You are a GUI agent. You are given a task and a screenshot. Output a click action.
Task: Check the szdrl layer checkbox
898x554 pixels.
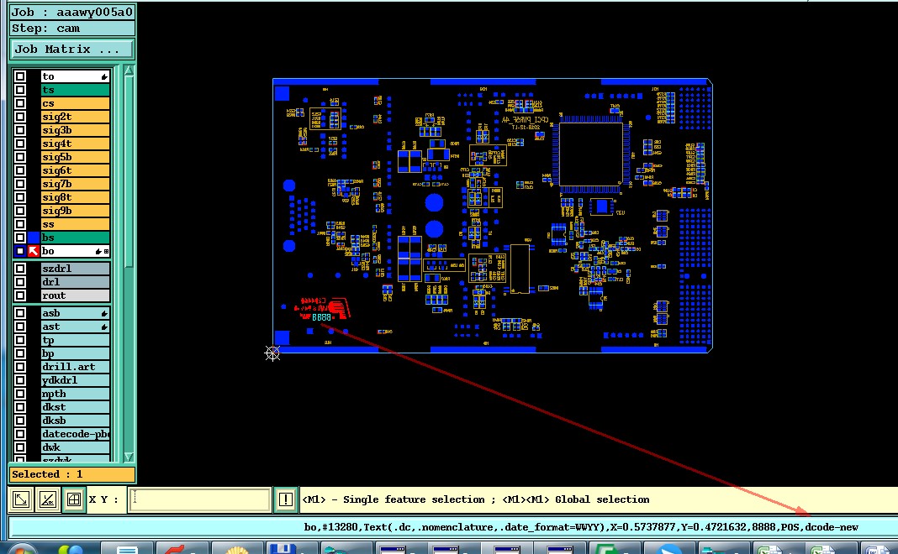point(20,269)
